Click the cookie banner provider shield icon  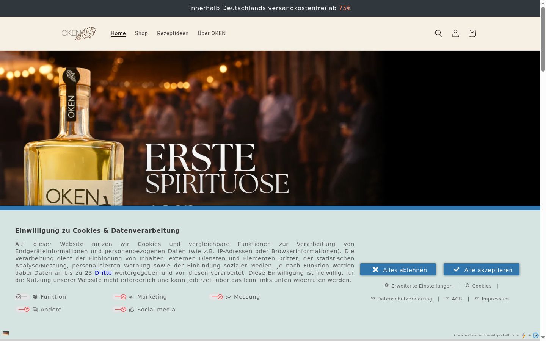(x=536, y=335)
